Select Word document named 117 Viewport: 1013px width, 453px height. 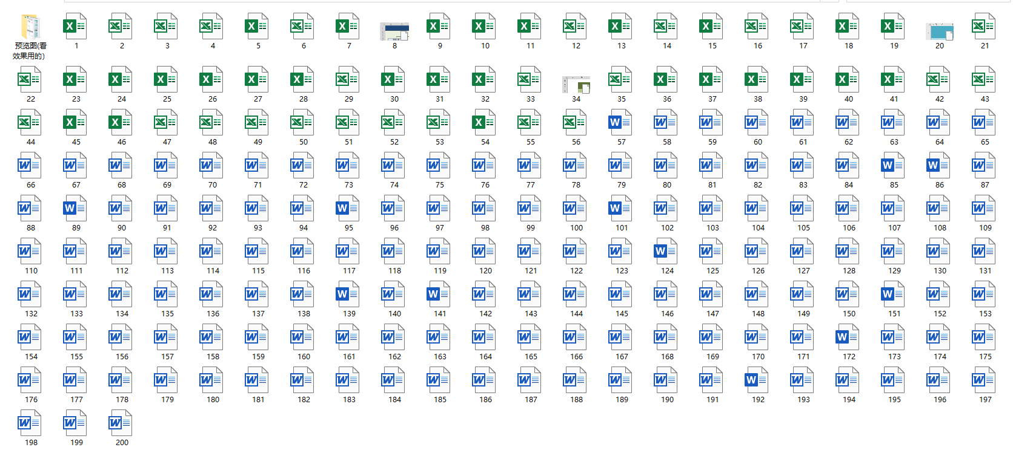click(348, 252)
